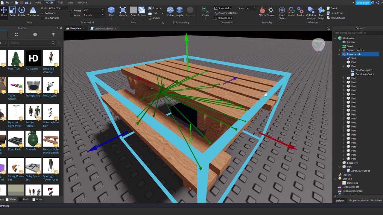Open the constraint Scale 1x dropdown
Screen dimensions: 383x215
250,8
